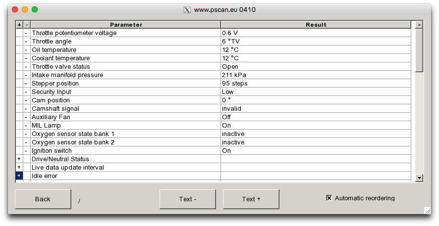Add Live data update interval via plus icon
Screen dimensions: 439x226
pyautogui.click(x=19, y=167)
